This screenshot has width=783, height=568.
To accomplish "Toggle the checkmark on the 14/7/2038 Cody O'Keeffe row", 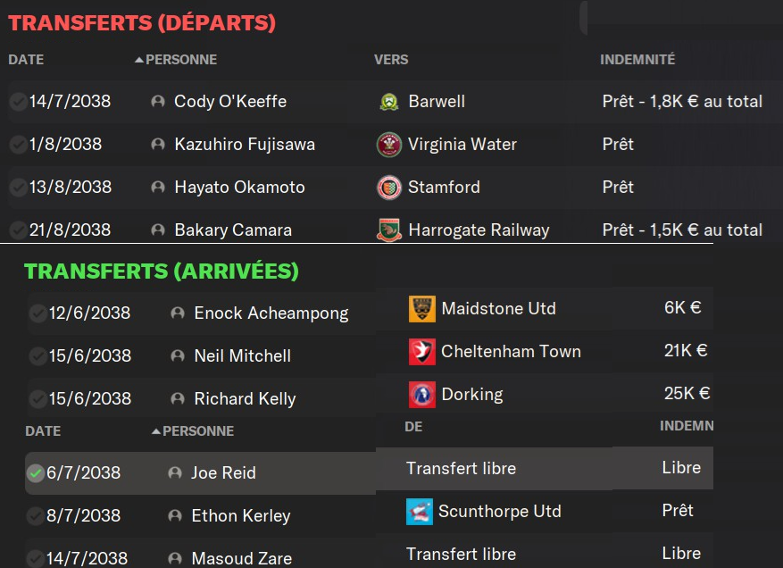I will (x=17, y=102).
